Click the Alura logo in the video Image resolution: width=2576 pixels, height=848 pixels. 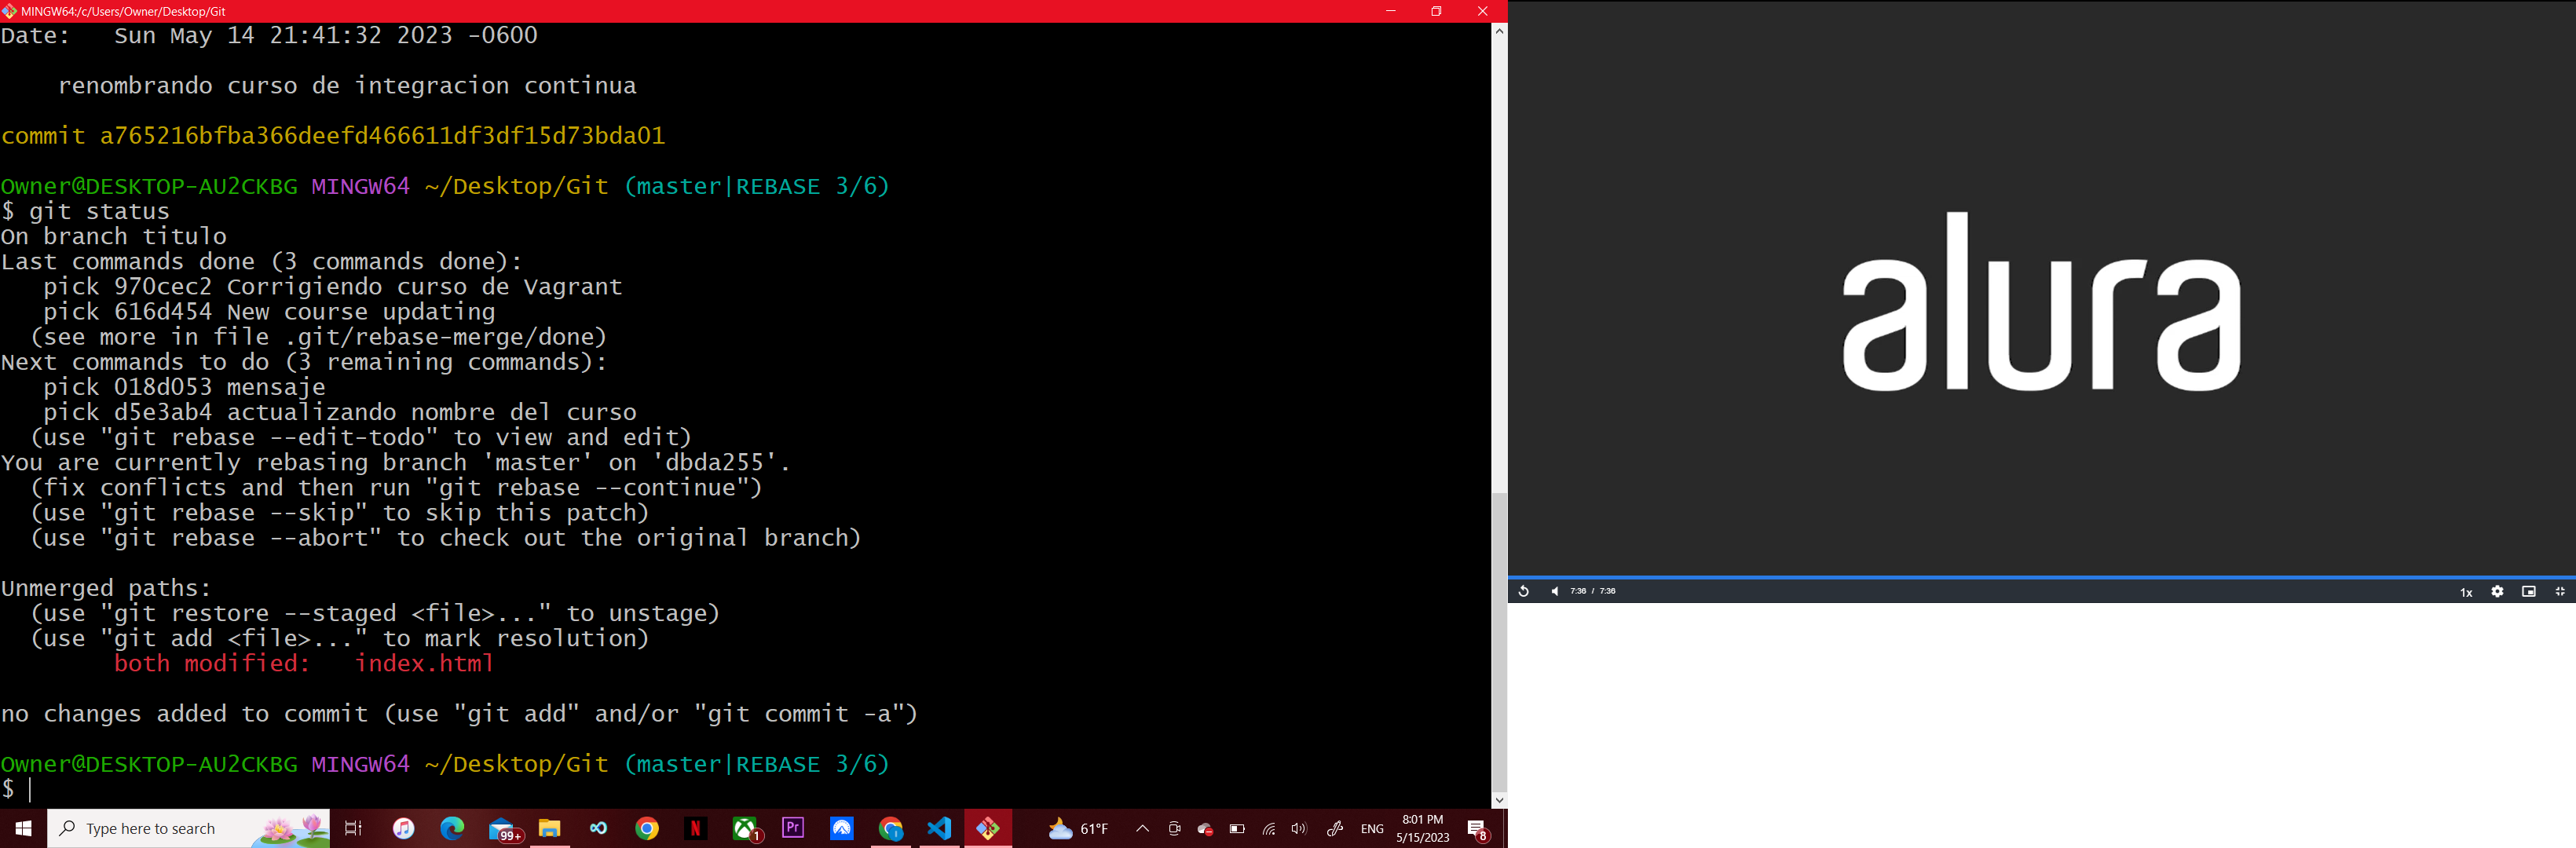[2041, 302]
